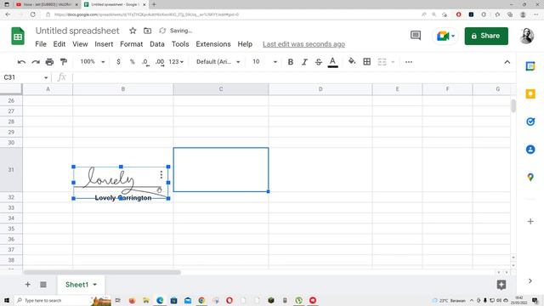Viewport: 544px width, 306px height.
Task: Open the View menu
Action: click(x=80, y=44)
